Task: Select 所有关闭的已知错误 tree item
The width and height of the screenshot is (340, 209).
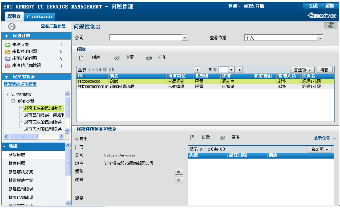Action: tap(43, 129)
